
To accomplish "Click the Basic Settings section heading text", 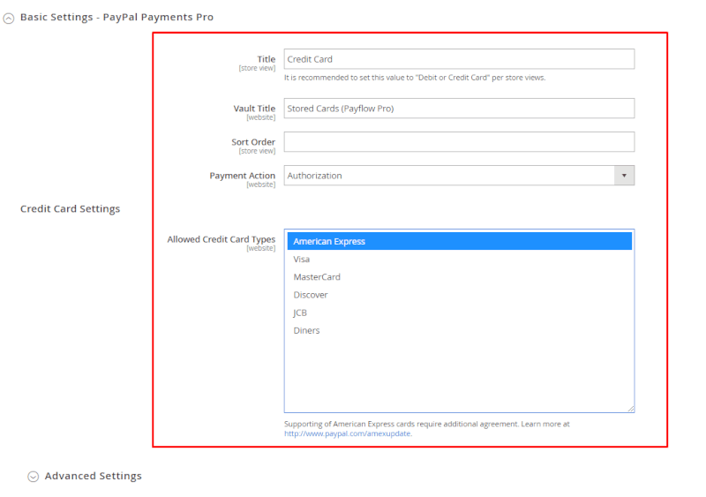I will (x=116, y=17).
